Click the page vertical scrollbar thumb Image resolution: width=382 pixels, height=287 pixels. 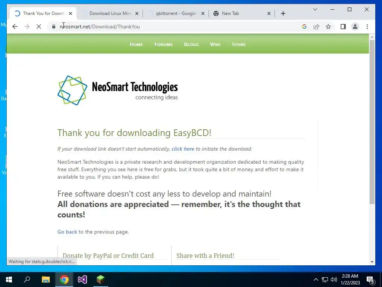tap(372, 122)
